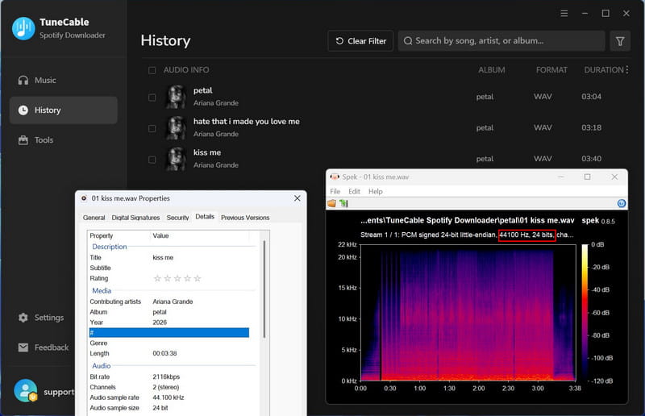Click the TuneCable logo
The image size is (645, 416).
[x=23, y=28]
